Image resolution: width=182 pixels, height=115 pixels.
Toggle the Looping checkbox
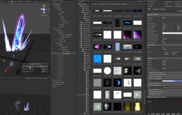tap(163, 20)
